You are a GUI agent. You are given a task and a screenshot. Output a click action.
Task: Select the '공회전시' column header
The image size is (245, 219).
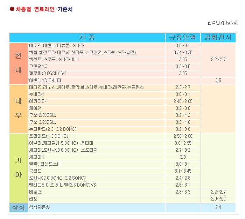(218, 38)
